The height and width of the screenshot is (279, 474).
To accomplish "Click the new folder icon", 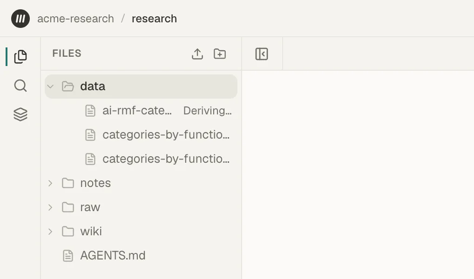I will point(220,54).
